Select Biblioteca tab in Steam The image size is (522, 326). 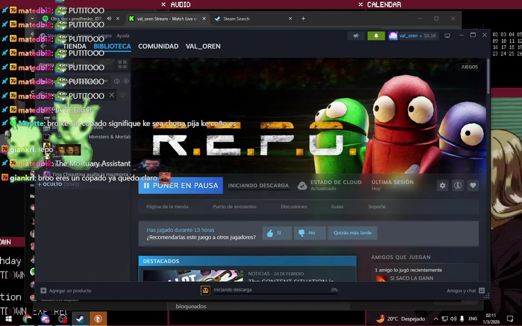click(x=112, y=46)
